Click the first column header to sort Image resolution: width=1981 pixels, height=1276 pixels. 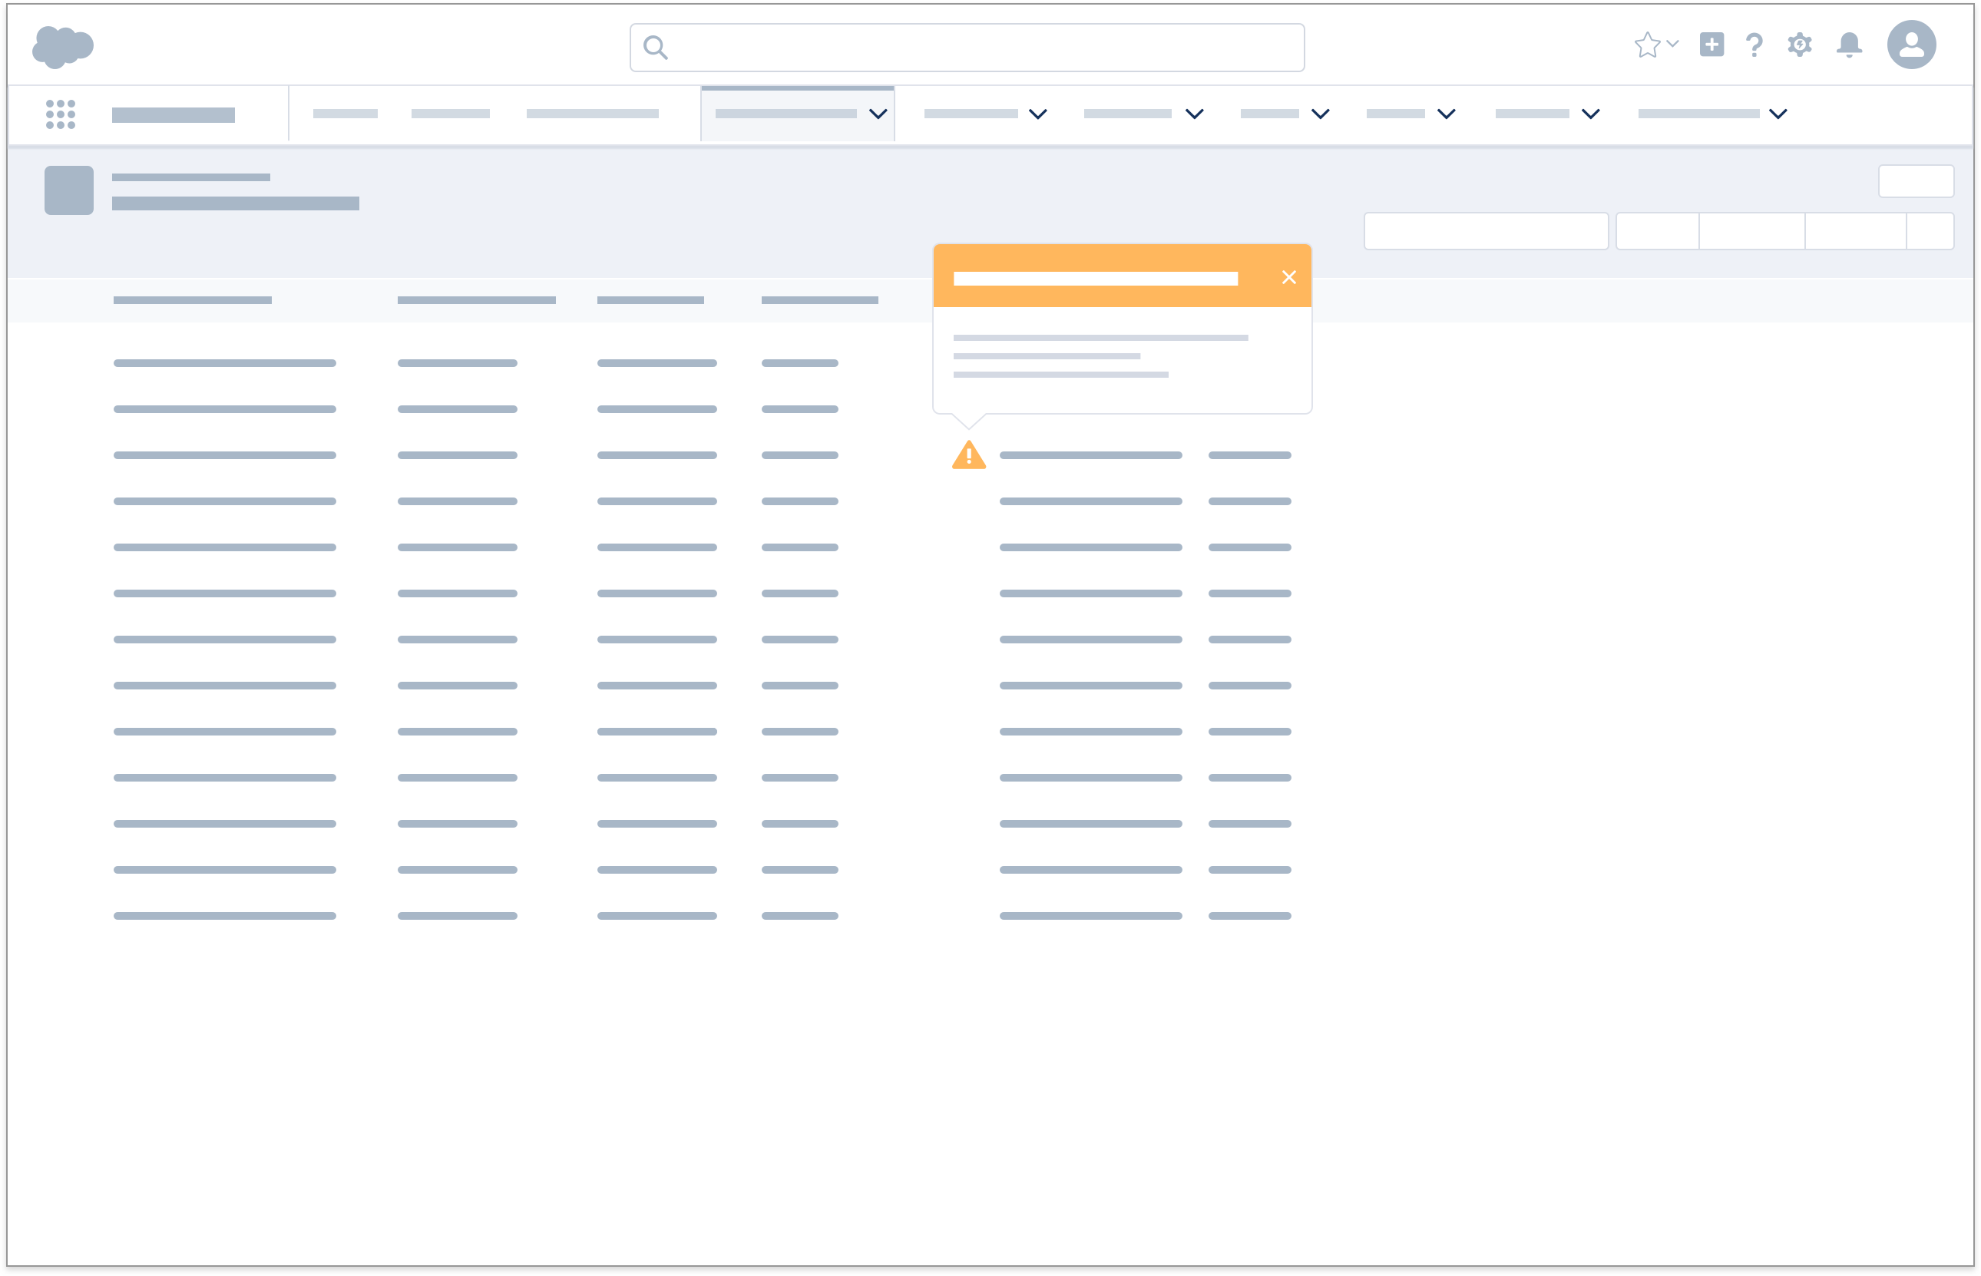(x=192, y=300)
